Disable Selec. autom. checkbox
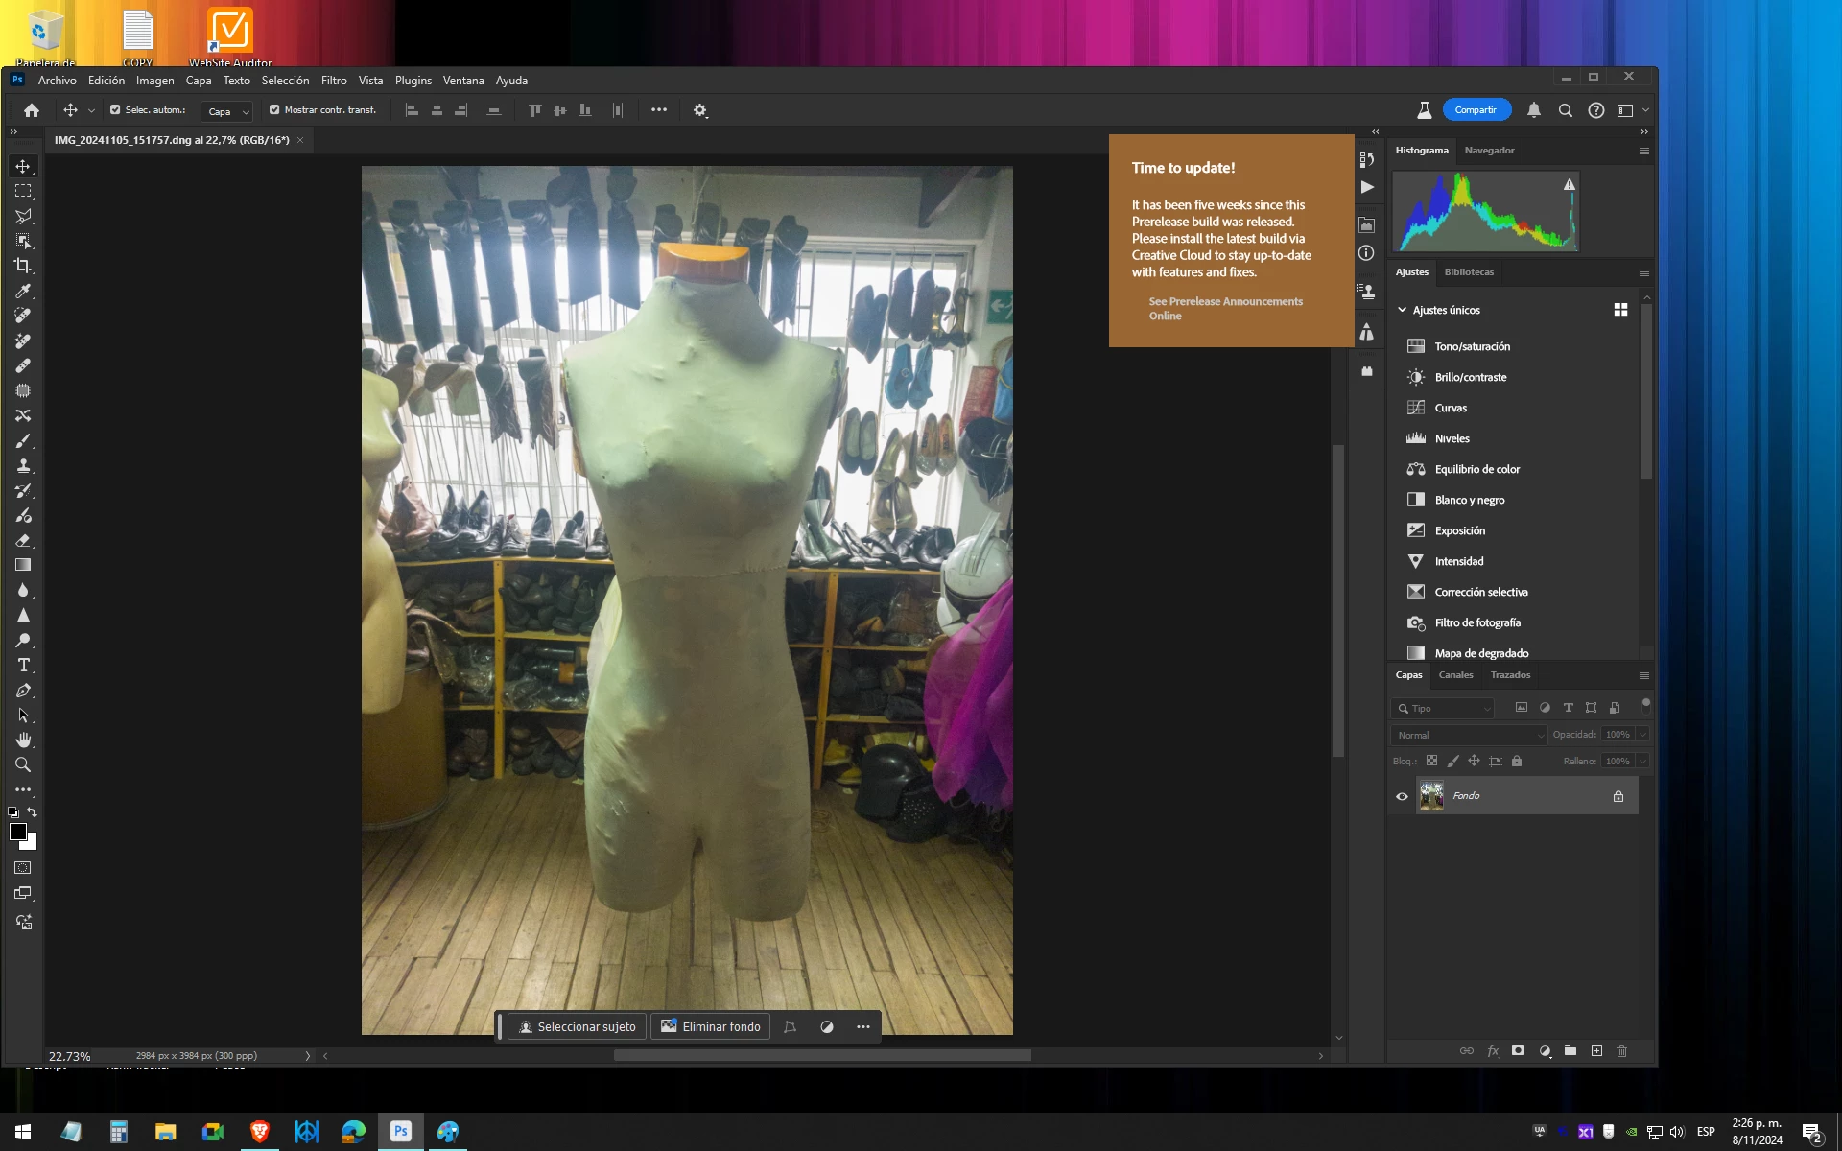 [115, 110]
